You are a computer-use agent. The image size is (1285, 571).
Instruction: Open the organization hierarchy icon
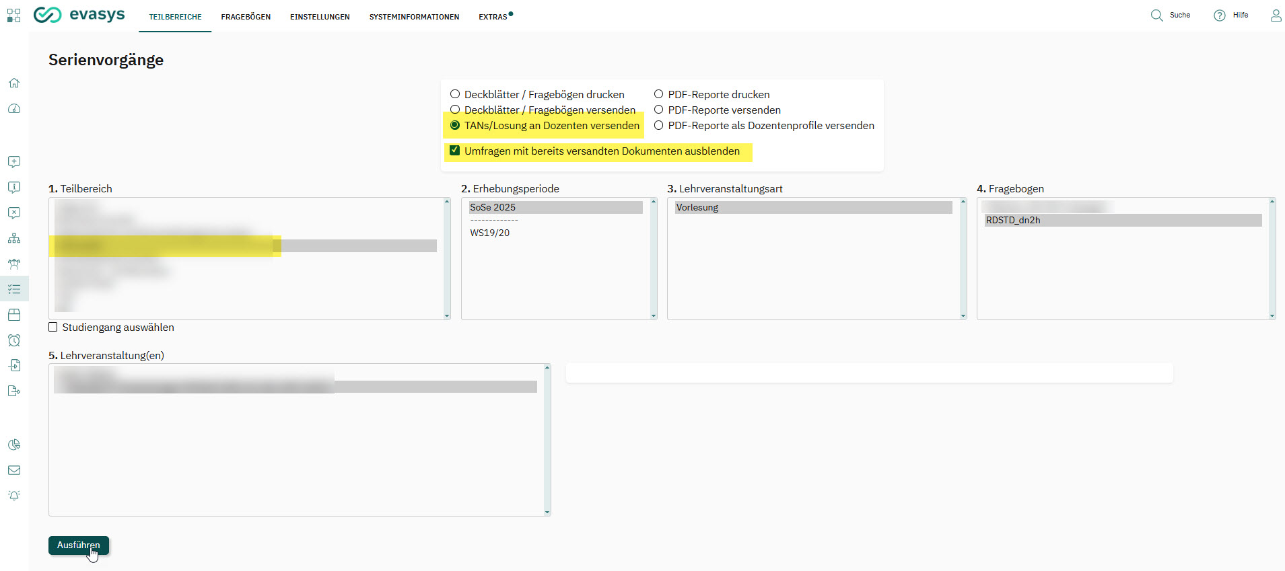coord(14,239)
